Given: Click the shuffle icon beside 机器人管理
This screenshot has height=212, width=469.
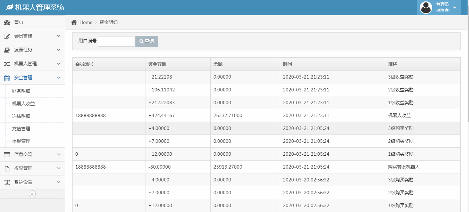Looking at the screenshot, I should tap(7, 64).
